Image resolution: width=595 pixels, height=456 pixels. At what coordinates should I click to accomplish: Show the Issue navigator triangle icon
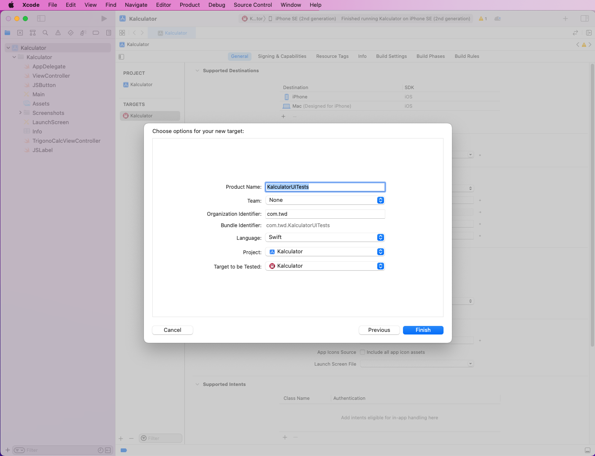click(x=58, y=33)
